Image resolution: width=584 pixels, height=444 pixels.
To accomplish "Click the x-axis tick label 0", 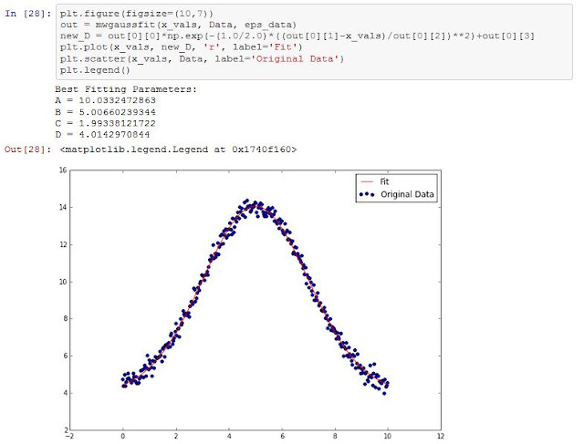I will [123, 436].
